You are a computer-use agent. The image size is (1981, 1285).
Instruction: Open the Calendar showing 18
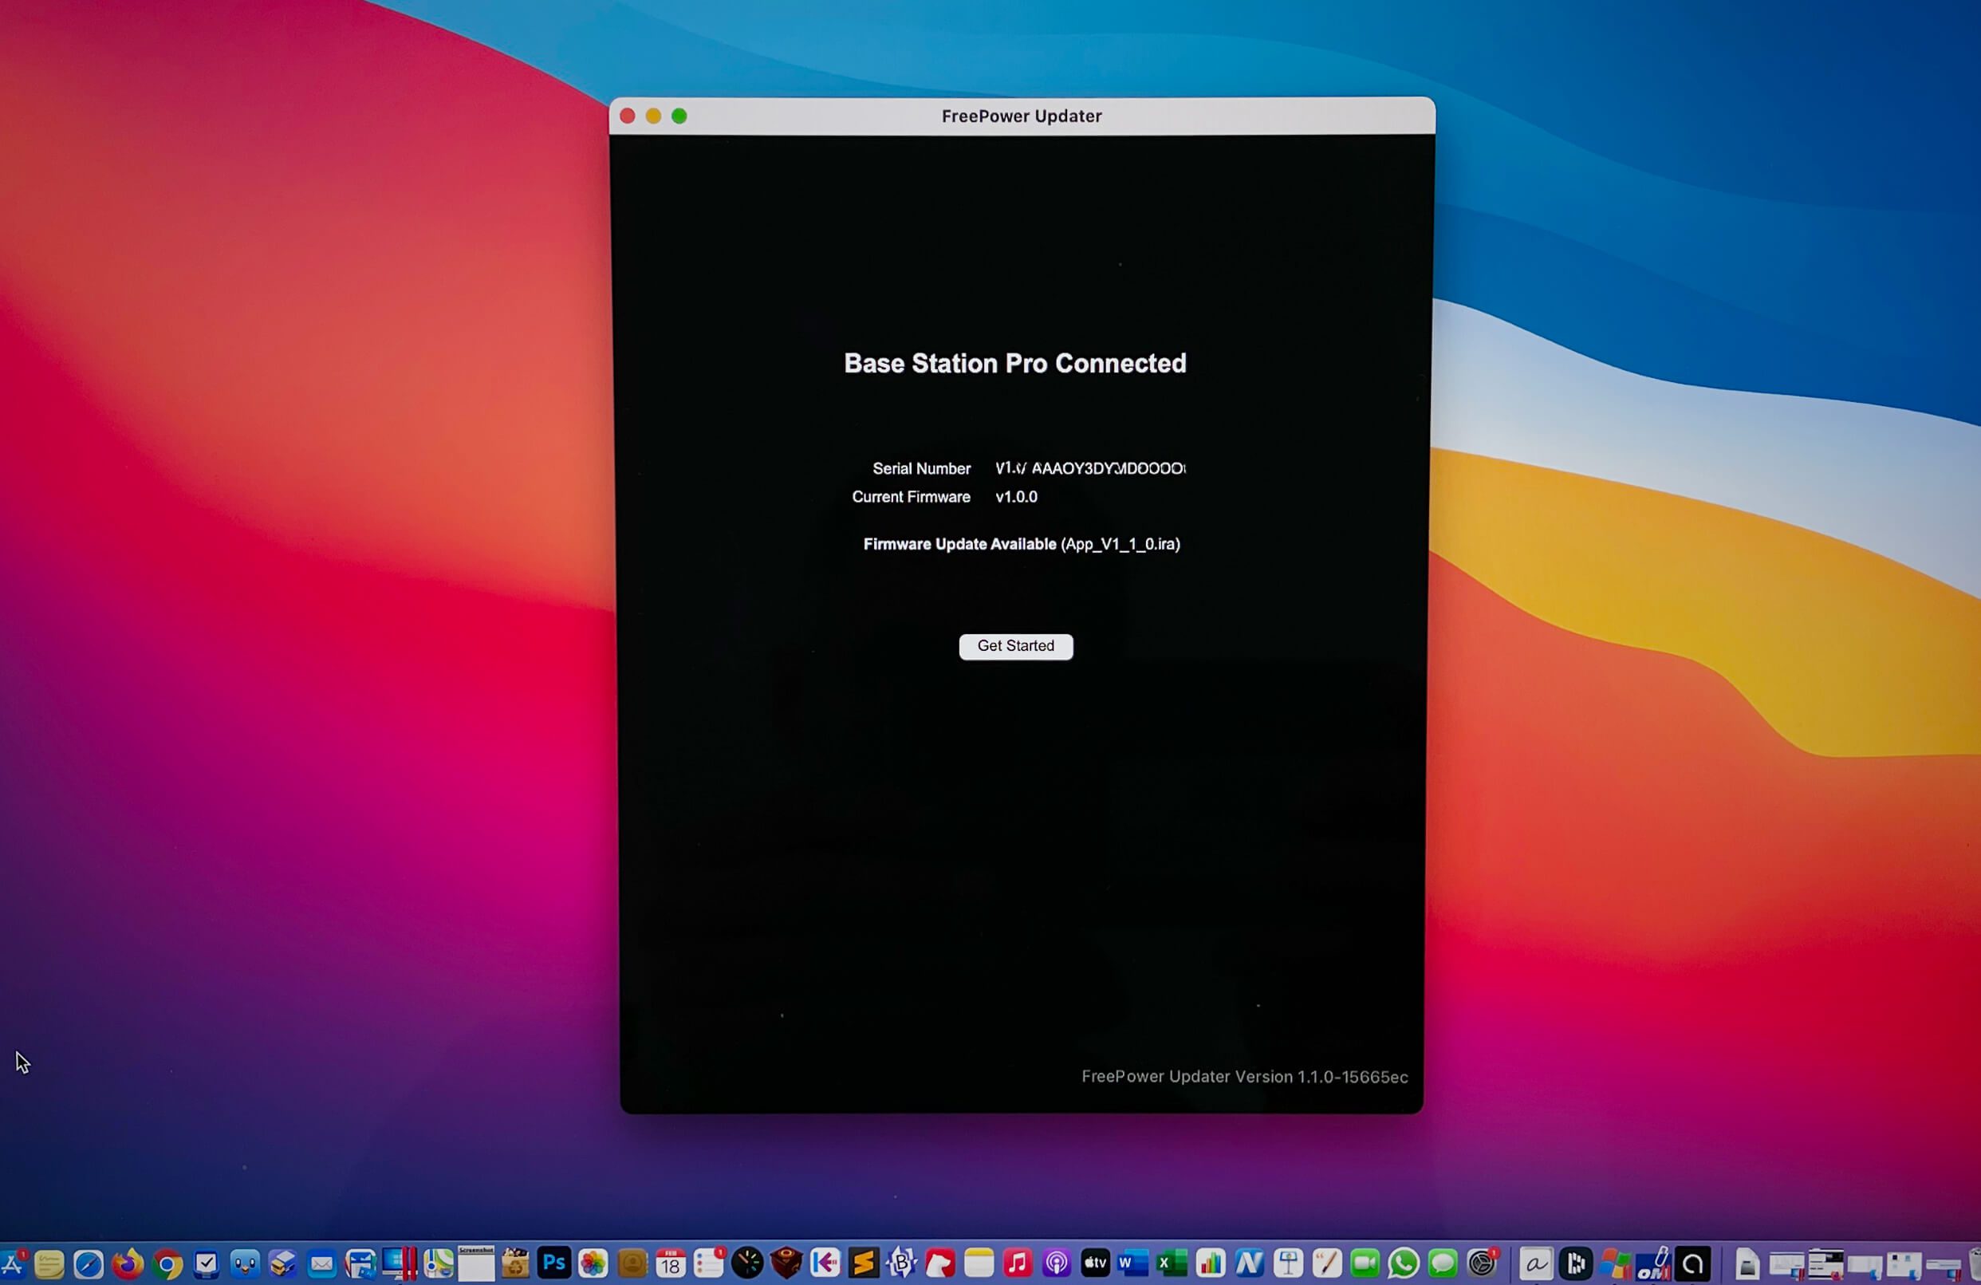point(670,1263)
